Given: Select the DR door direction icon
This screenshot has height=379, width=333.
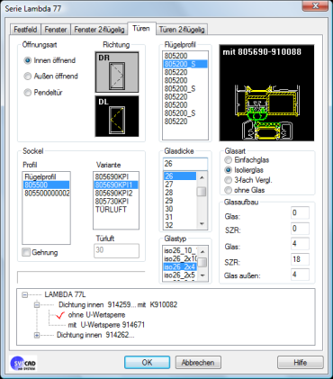Looking at the screenshot, I should 117,72.
